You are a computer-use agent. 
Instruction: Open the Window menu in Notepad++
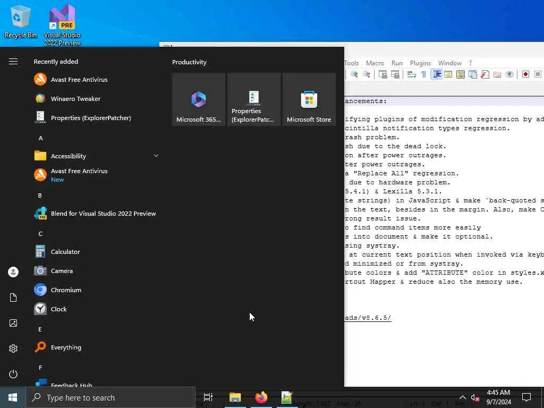[x=449, y=63]
